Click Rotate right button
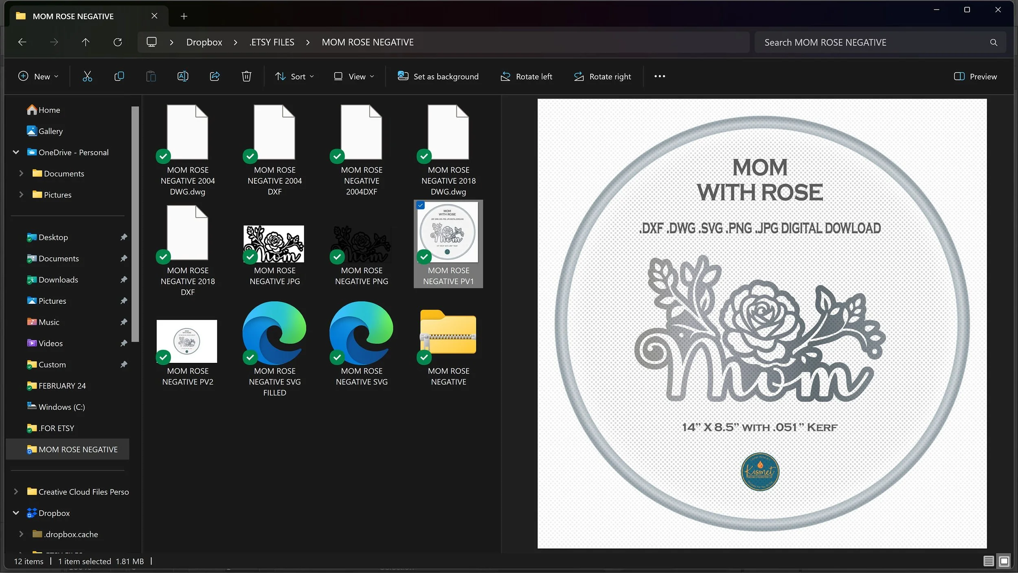 pyautogui.click(x=602, y=76)
